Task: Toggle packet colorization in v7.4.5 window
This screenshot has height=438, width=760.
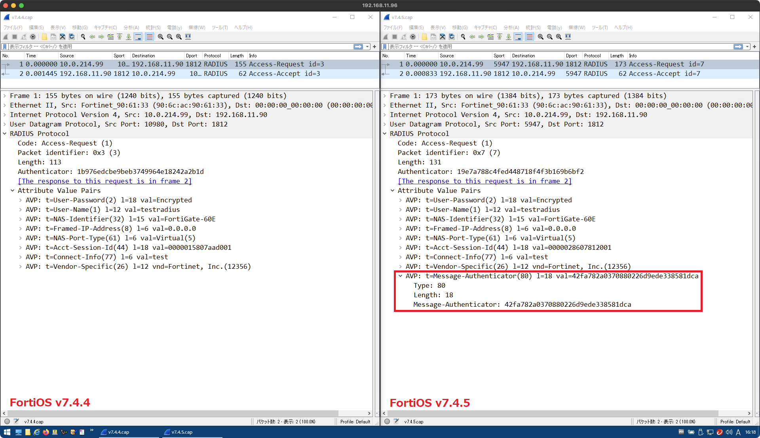Action: tap(529, 37)
